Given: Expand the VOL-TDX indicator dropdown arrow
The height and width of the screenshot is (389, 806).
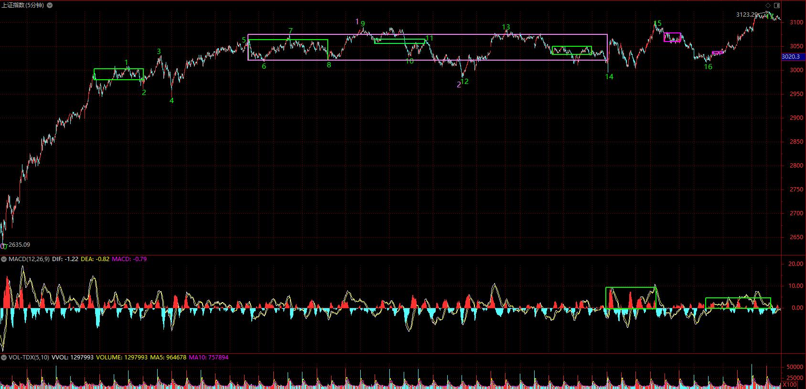Looking at the screenshot, I should pos(4,357).
